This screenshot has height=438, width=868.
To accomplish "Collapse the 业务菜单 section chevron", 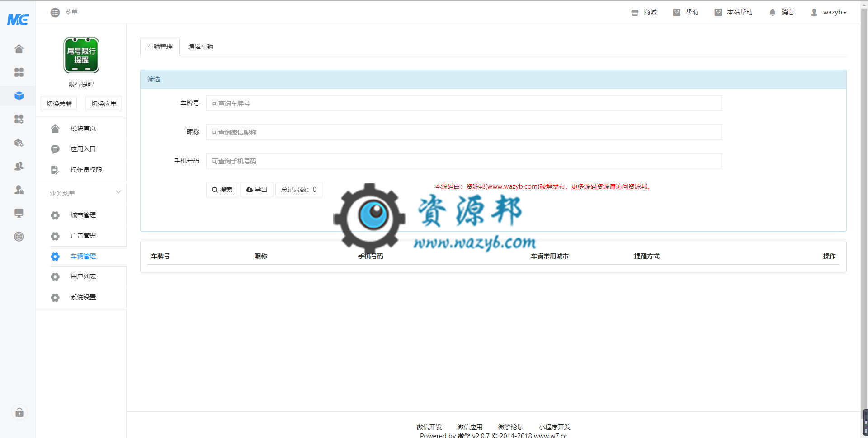I will tap(118, 192).
